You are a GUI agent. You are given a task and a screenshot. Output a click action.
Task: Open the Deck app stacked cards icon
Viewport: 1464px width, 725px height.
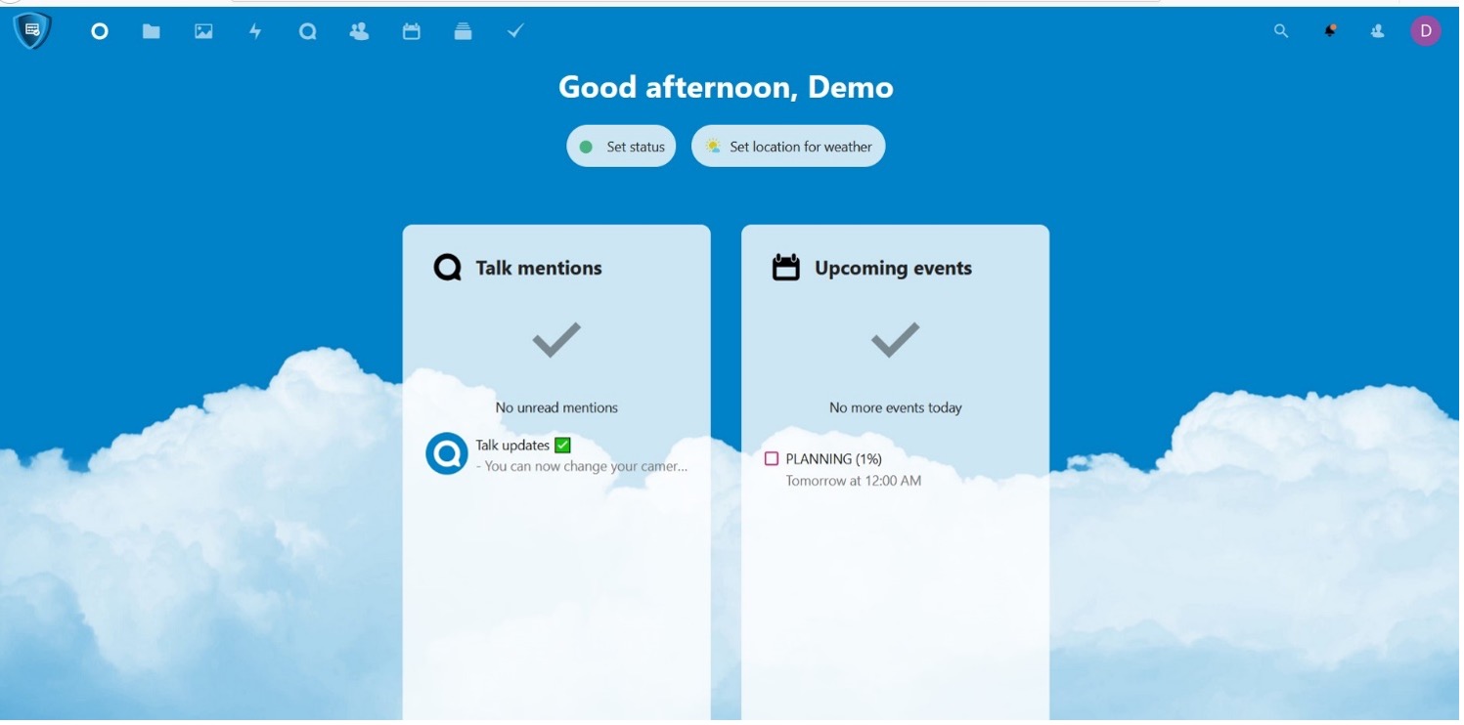click(x=464, y=31)
